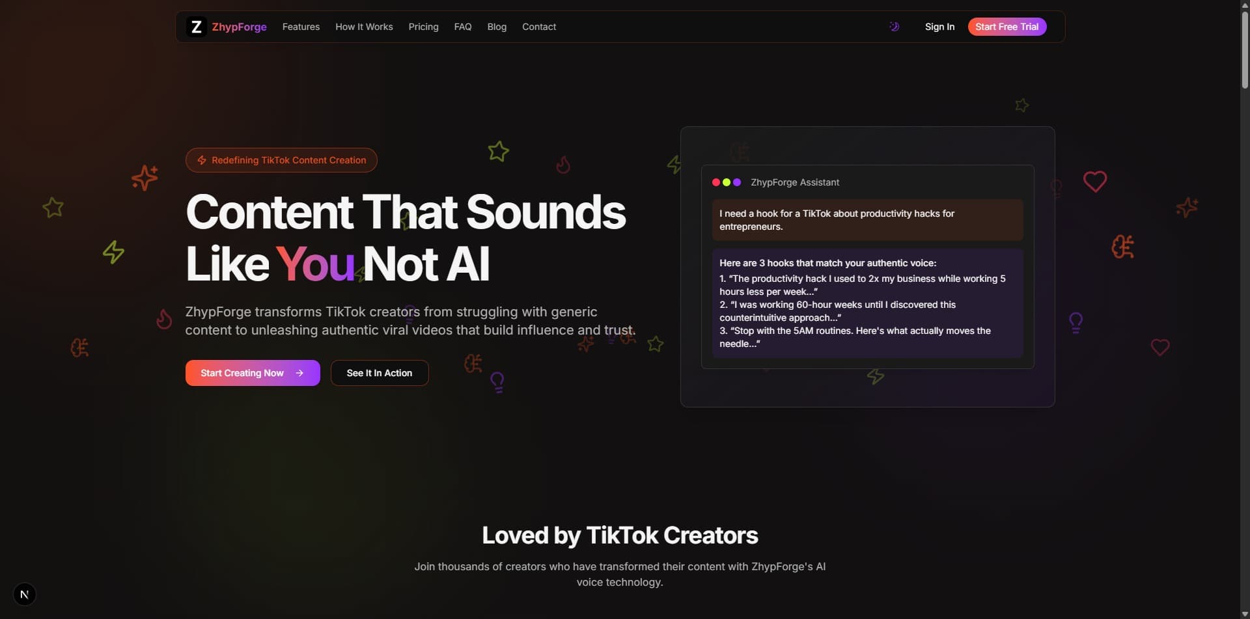Image resolution: width=1250 pixels, height=619 pixels.
Task: View the FAQ section
Action: point(463,27)
